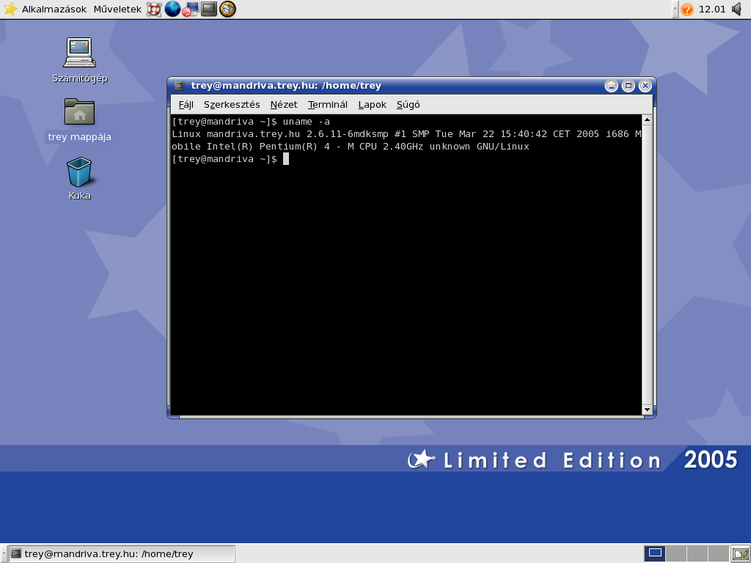This screenshot has width=751, height=563.
Task: Launch the terminal icon in top panel
Action: coord(209,9)
